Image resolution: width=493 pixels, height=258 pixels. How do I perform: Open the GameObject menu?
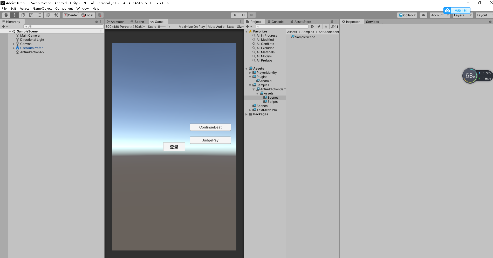(x=42, y=8)
